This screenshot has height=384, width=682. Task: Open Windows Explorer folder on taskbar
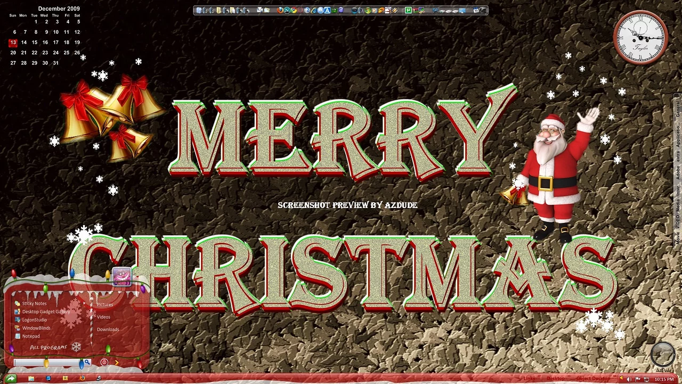31,379
